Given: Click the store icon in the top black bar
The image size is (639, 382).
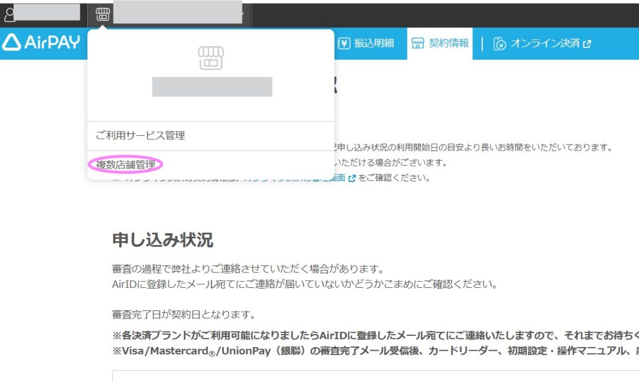Looking at the screenshot, I should click(102, 13).
